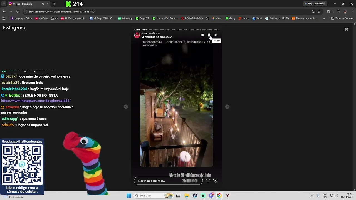Image resolution: width=356 pixels, height=200 pixels.
Task: Show hidden system tray icons
Action: pos(312,196)
